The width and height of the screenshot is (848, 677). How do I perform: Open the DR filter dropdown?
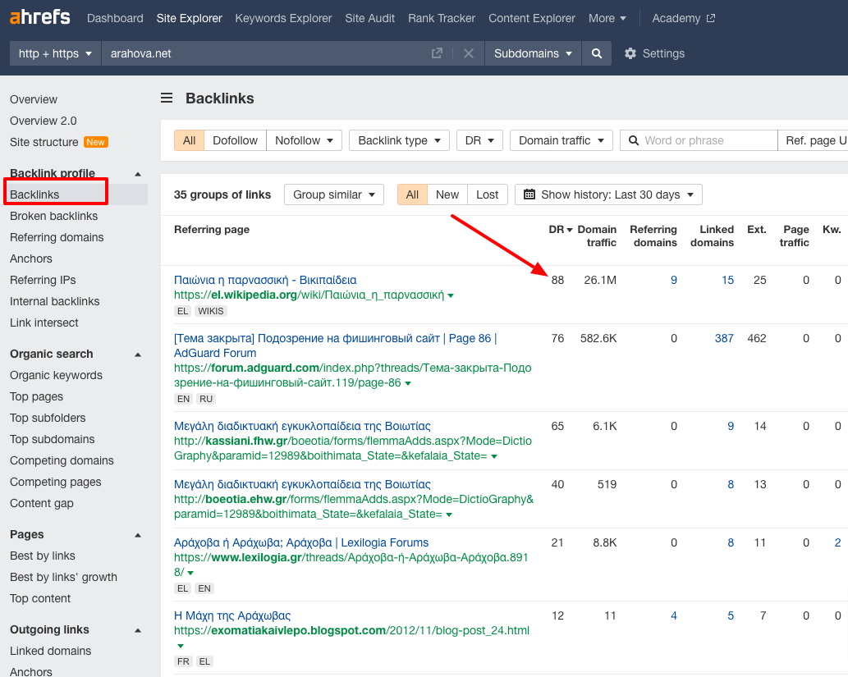(479, 140)
